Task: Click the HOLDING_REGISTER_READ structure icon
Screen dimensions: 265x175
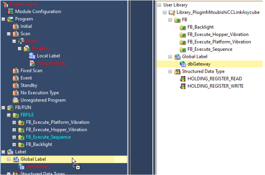Action: coord(183,79)
